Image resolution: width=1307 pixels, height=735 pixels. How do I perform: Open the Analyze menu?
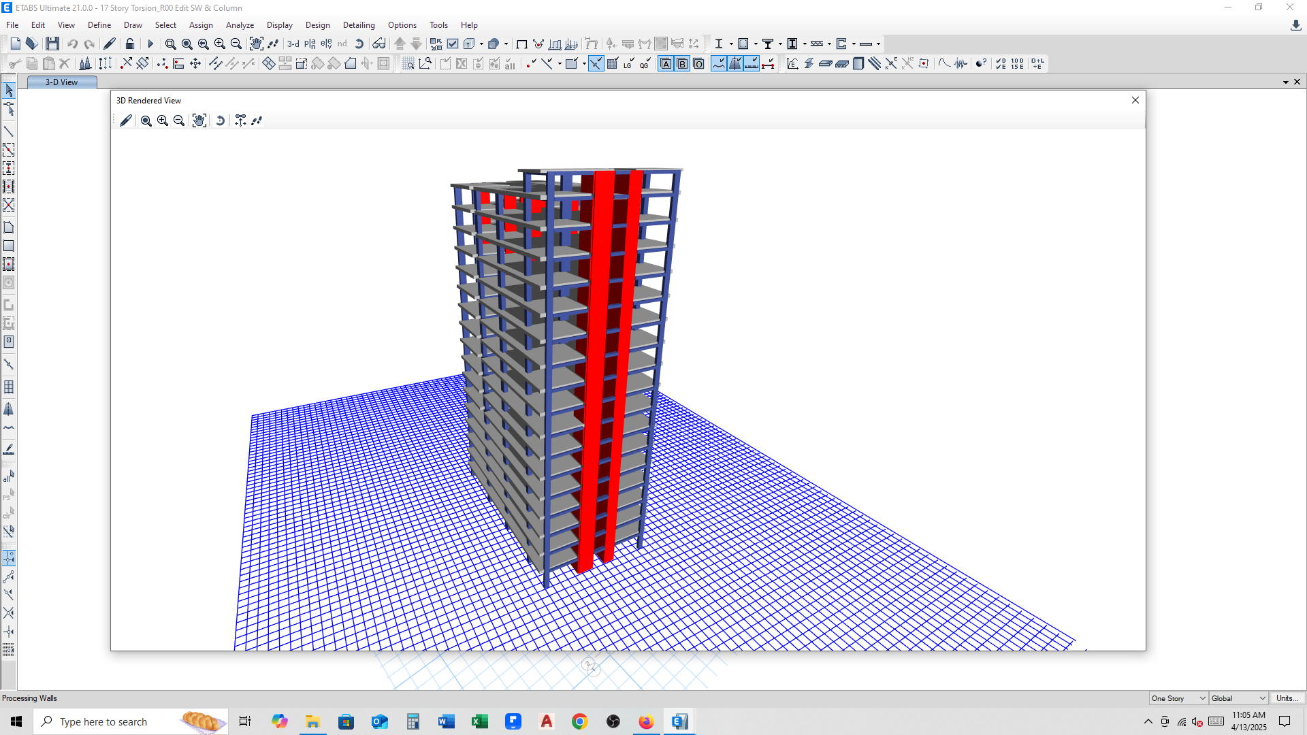click(x=240, y=25)
